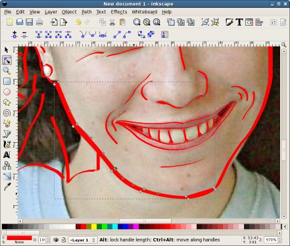Select the Bezier pen tool
290x246 pixels.
pos(7,134)
